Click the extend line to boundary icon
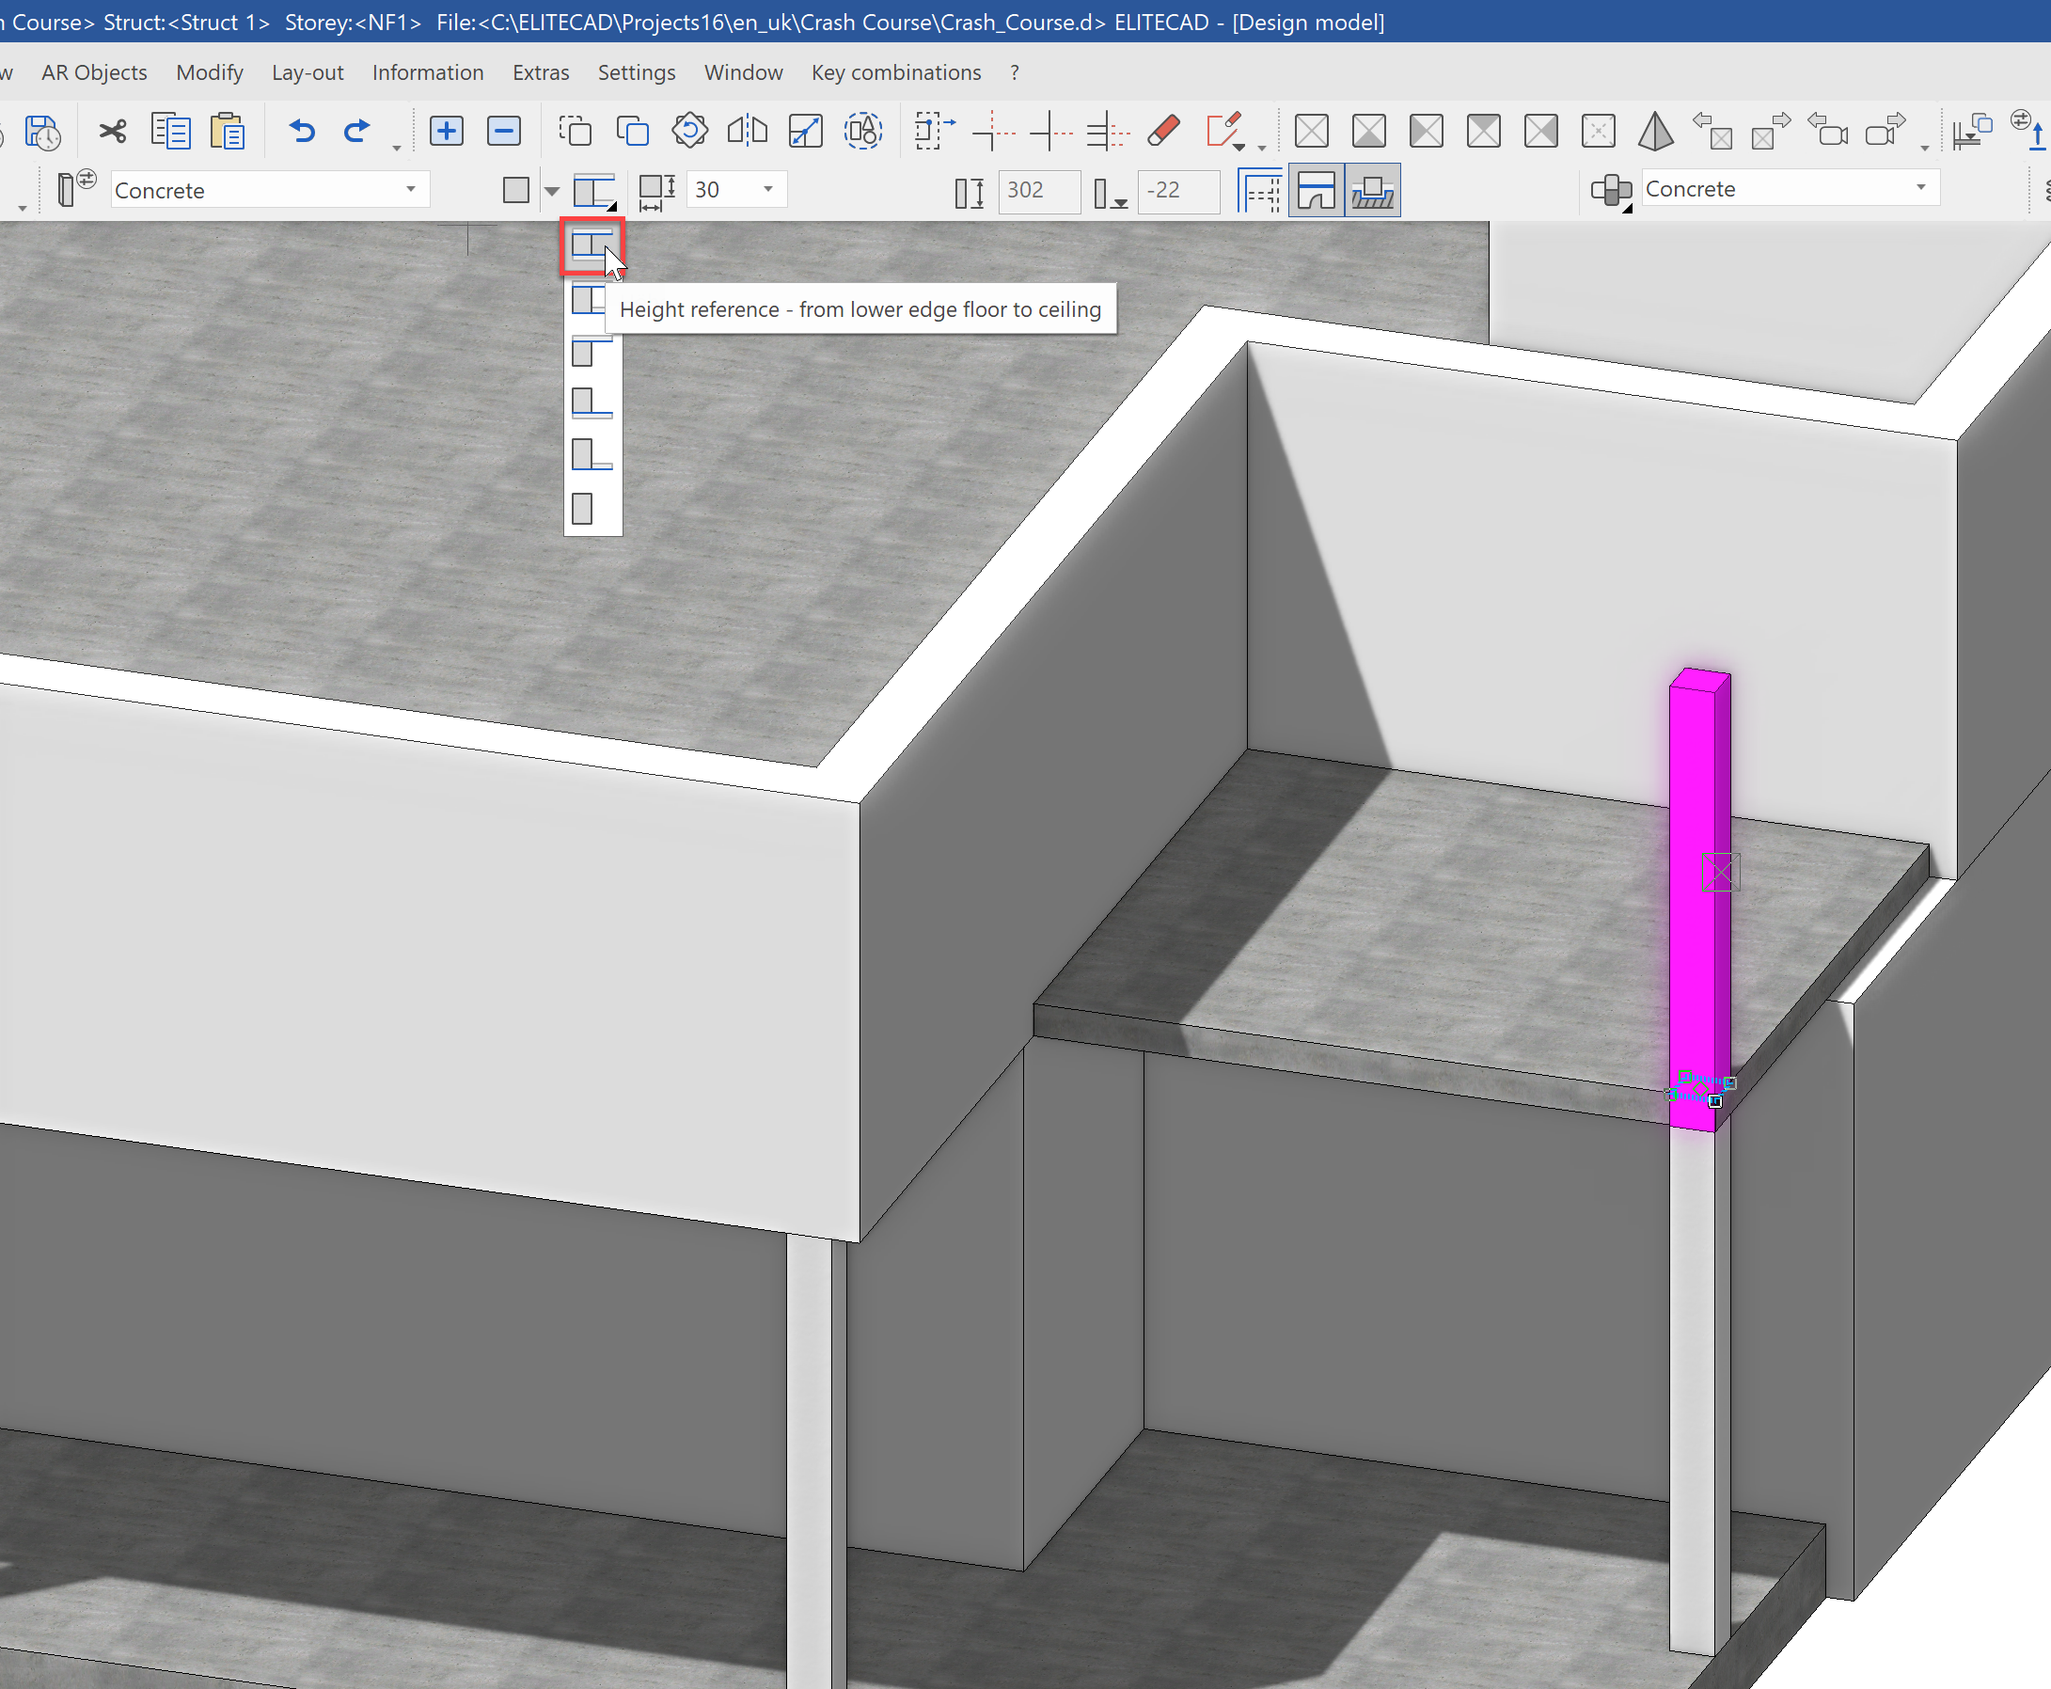The width and height of the screenshot is (2051, 1689). click(x=1050, y=132)
